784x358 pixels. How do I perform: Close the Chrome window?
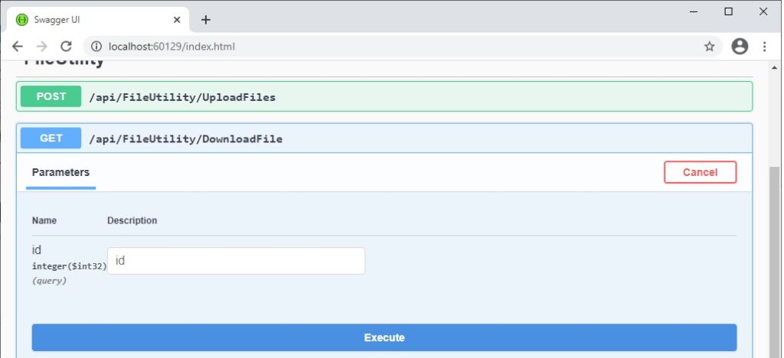[763, 11]
